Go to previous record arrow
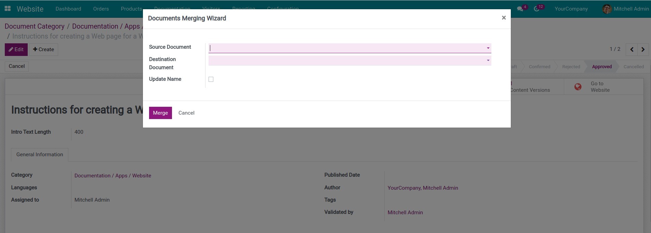This screenshot has height=233, width=651. click(x=632, y=49)
